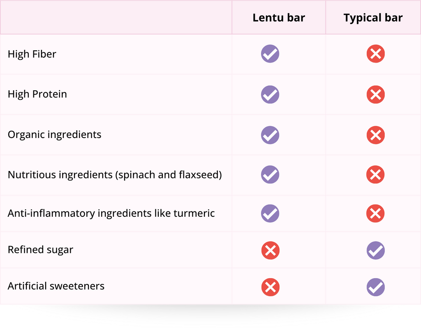Click Lentu bar checkmark for Anti-inflammatory ingredients

click(x=270, y=213)
